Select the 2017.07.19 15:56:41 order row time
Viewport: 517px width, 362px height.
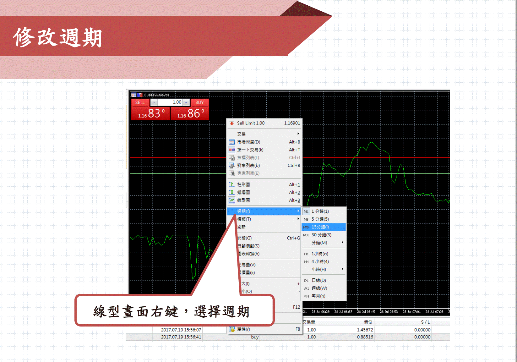[x=181, y=337]
